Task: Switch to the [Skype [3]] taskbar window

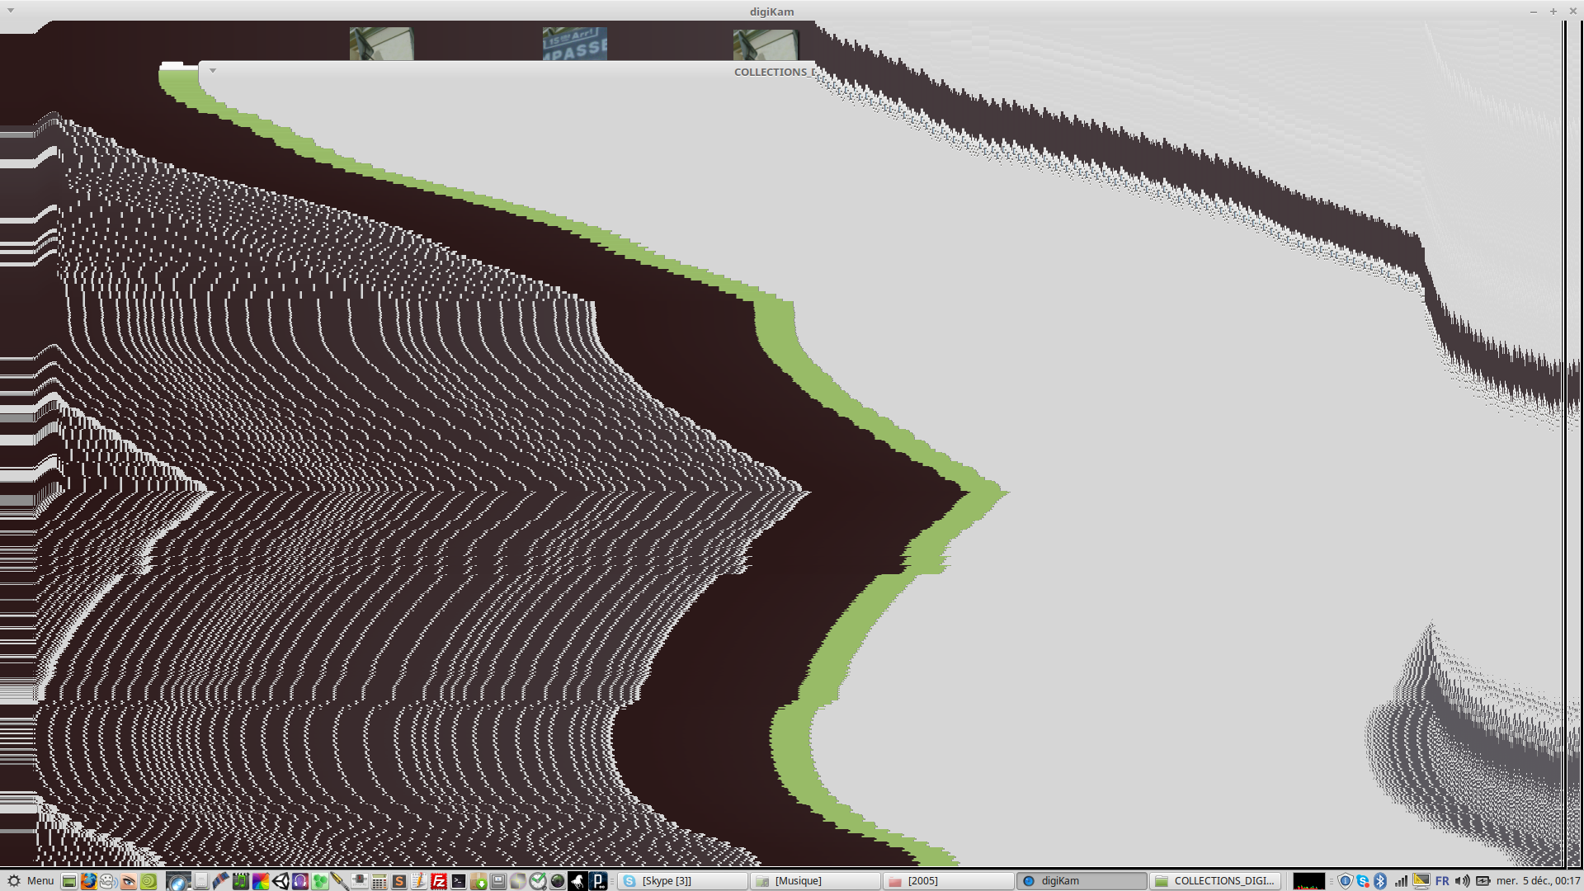Action: coord(683,881)
